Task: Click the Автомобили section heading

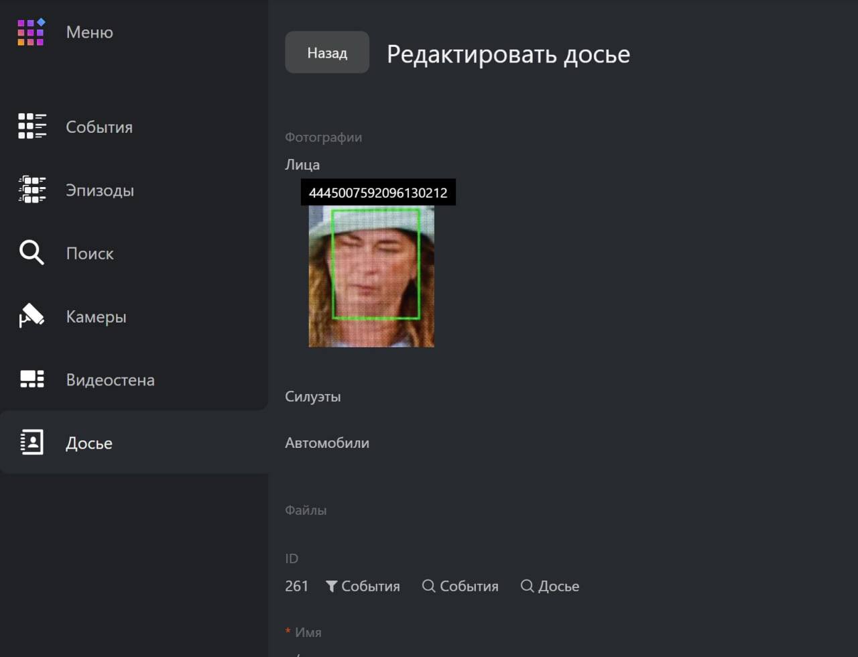Action: point(327,442)
